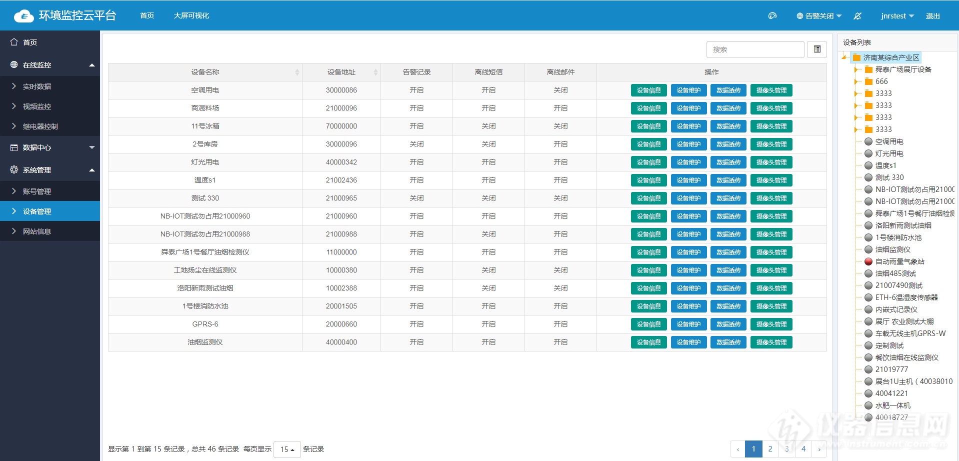Expand the 舜泰广场展厅设备 tree node arrow
This screenshot has width=959, height=461.
click(856, 69)
